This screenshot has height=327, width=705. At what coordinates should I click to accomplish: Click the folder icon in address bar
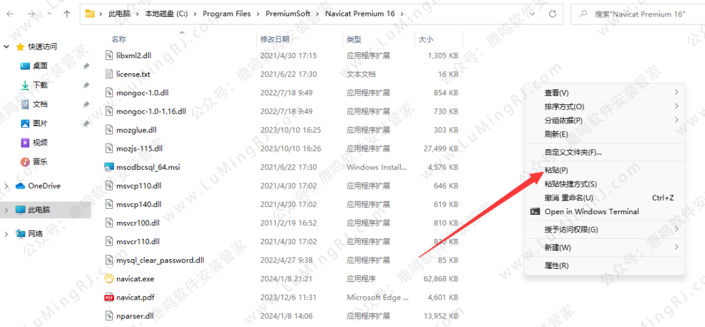[90, 14]
